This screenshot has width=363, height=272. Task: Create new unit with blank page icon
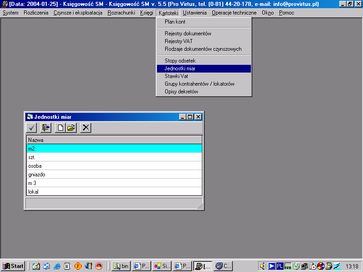coord(60,128)
